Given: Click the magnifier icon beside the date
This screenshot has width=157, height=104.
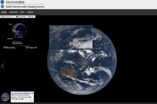Looking at the screenshot, I should pyautogui.click(x=2, y=17).
